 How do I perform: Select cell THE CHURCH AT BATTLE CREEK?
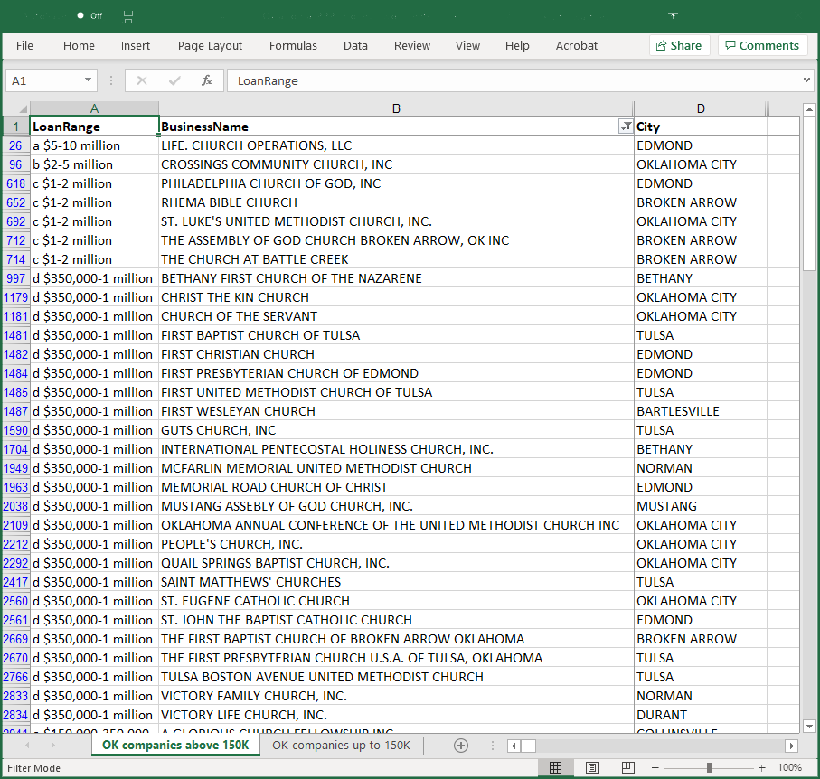[396, 259]
